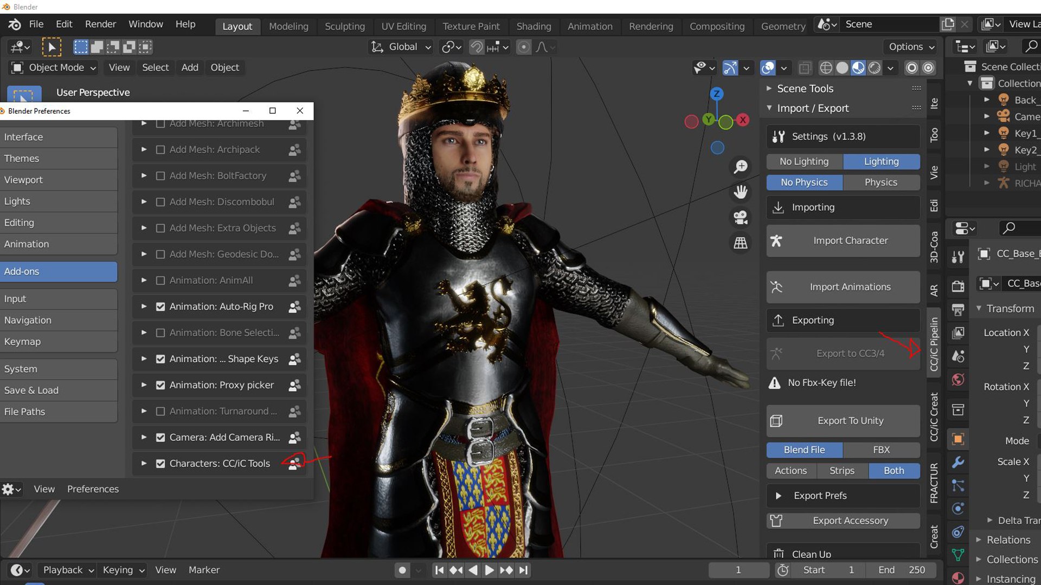Viewport: 1041px width, 585px height.
Task: Expand Export Prefs section
Action: click(x=779, y=496)
